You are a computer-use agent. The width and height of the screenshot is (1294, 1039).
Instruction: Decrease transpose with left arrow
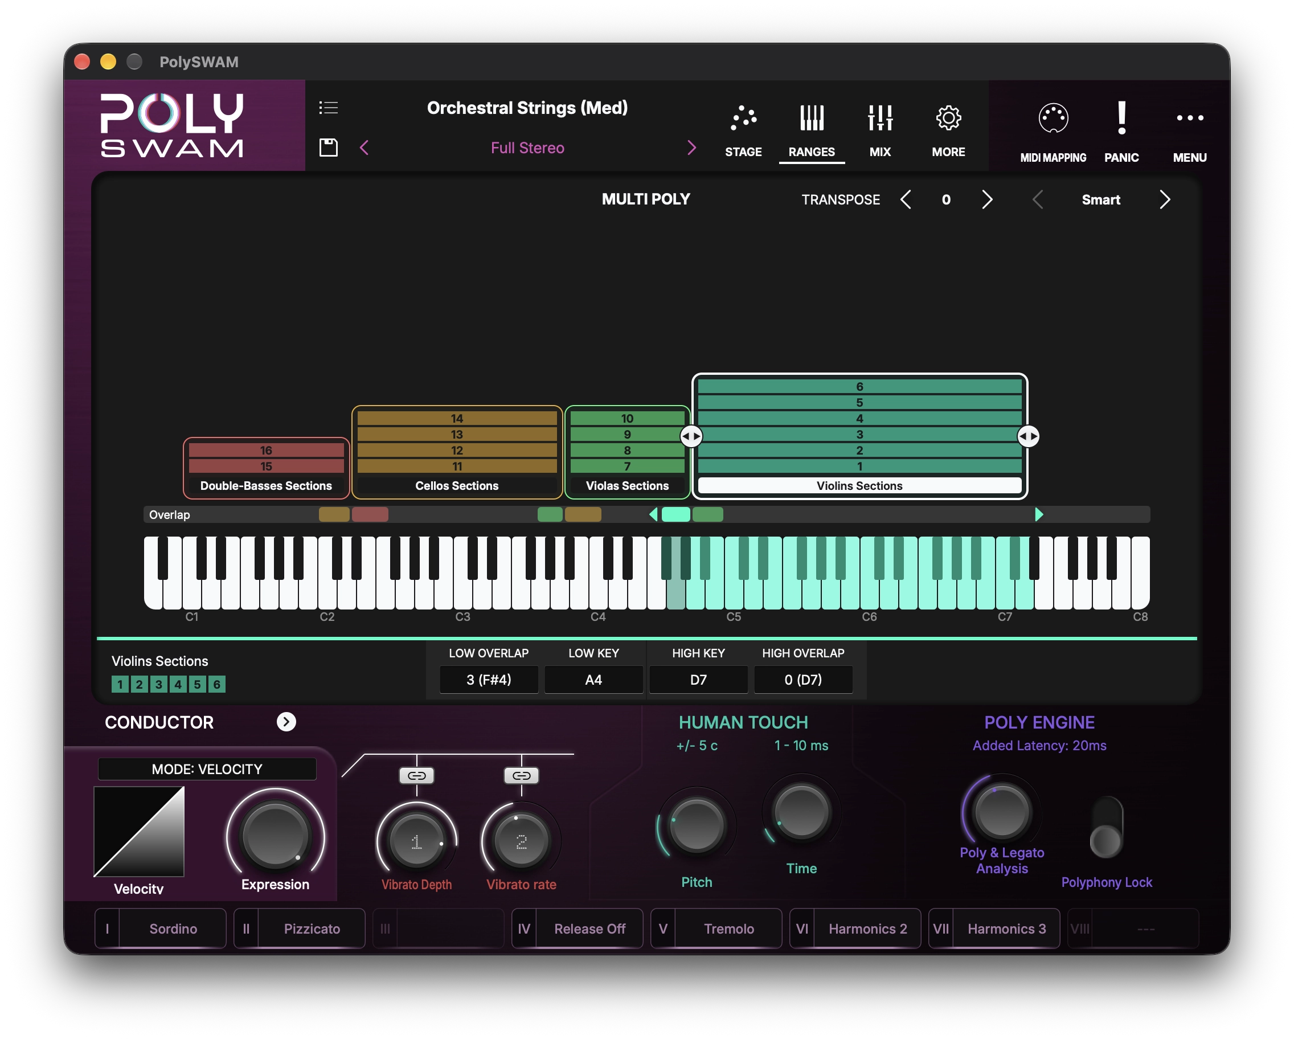pyautogui.click(x=906, y=199)
